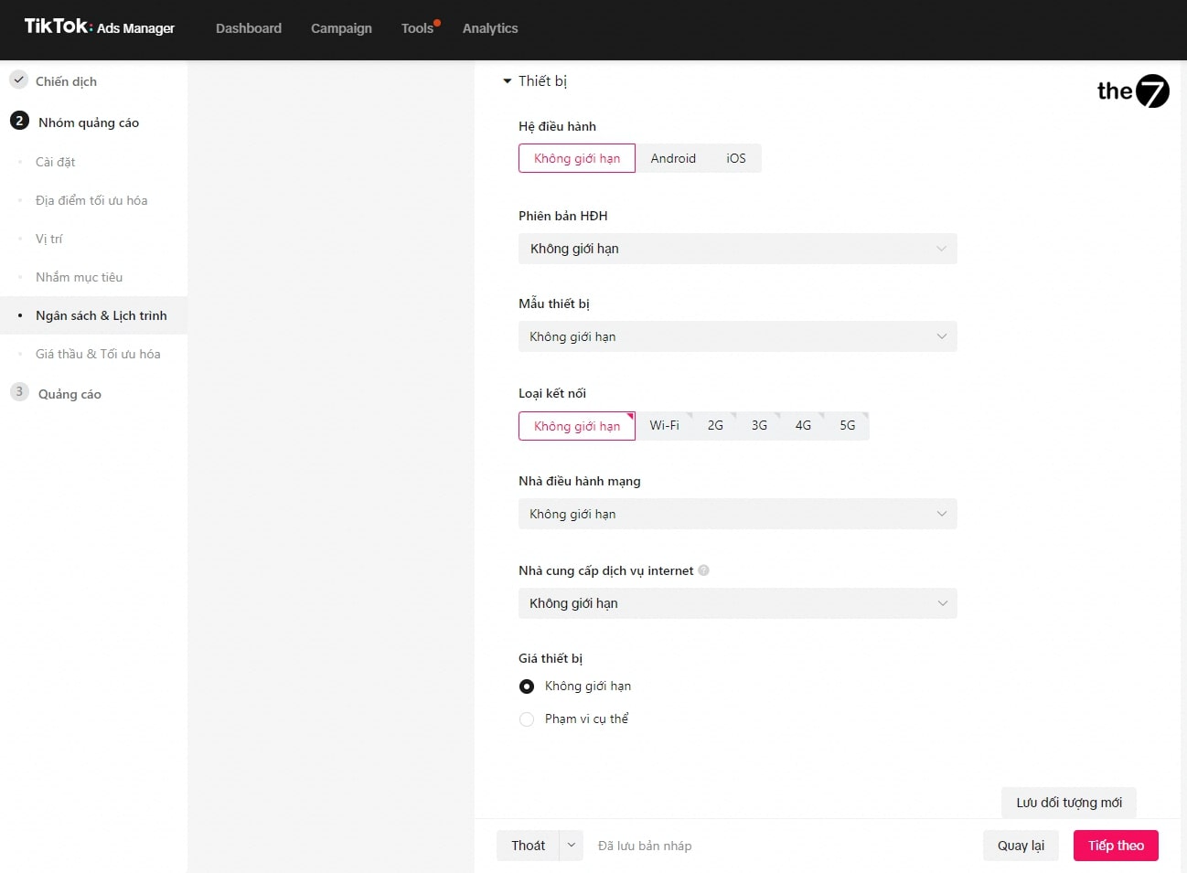This screenshot has height=873, width=1187.
Task: Select the Không giới hạn device price radio
Action: tap(527, 687)
